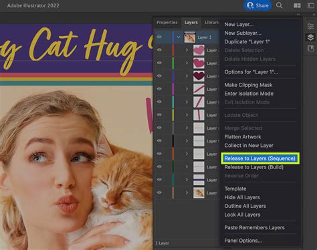
Task: Click the steep diagonal pink line thumbnail
Action: pyautogui.click(x=199, y=102)
